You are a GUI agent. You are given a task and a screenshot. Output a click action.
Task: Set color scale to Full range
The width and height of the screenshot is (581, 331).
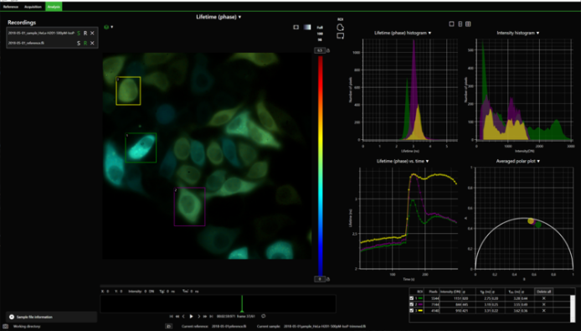pyautogui.click(x=320, y=28)
